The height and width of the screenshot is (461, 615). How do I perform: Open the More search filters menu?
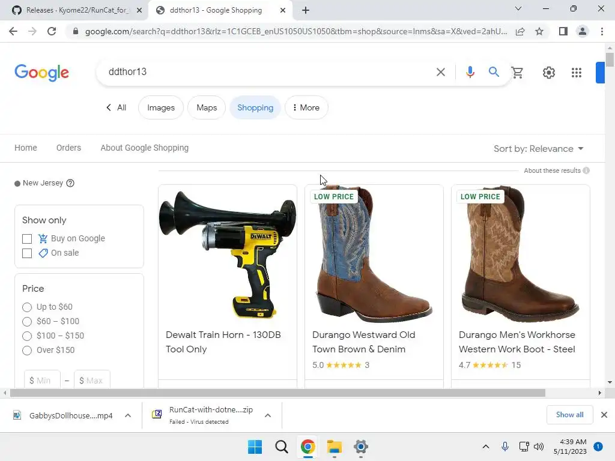306,107
